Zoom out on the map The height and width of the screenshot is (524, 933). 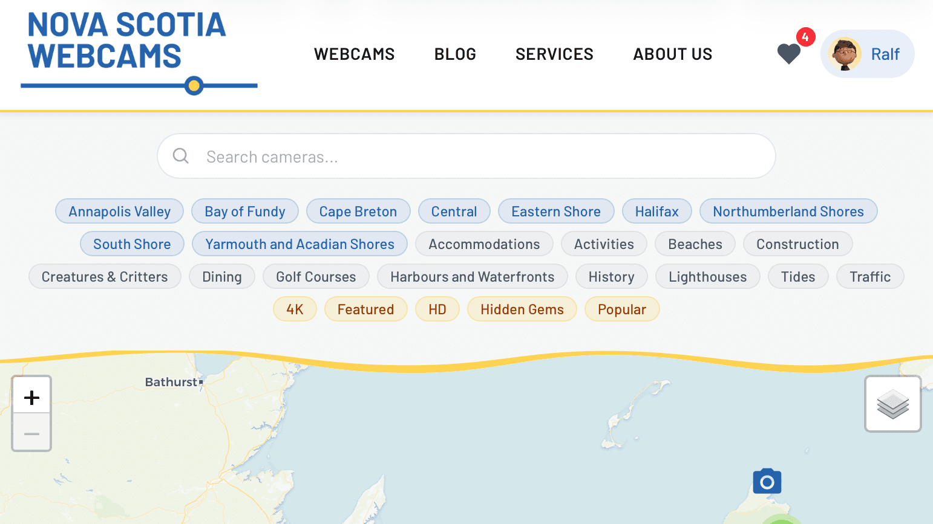[x=31, y=433]
